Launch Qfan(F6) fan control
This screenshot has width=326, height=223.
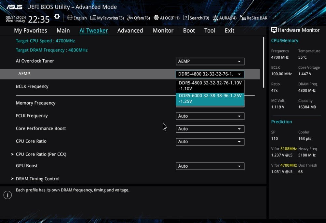(139, 18)
